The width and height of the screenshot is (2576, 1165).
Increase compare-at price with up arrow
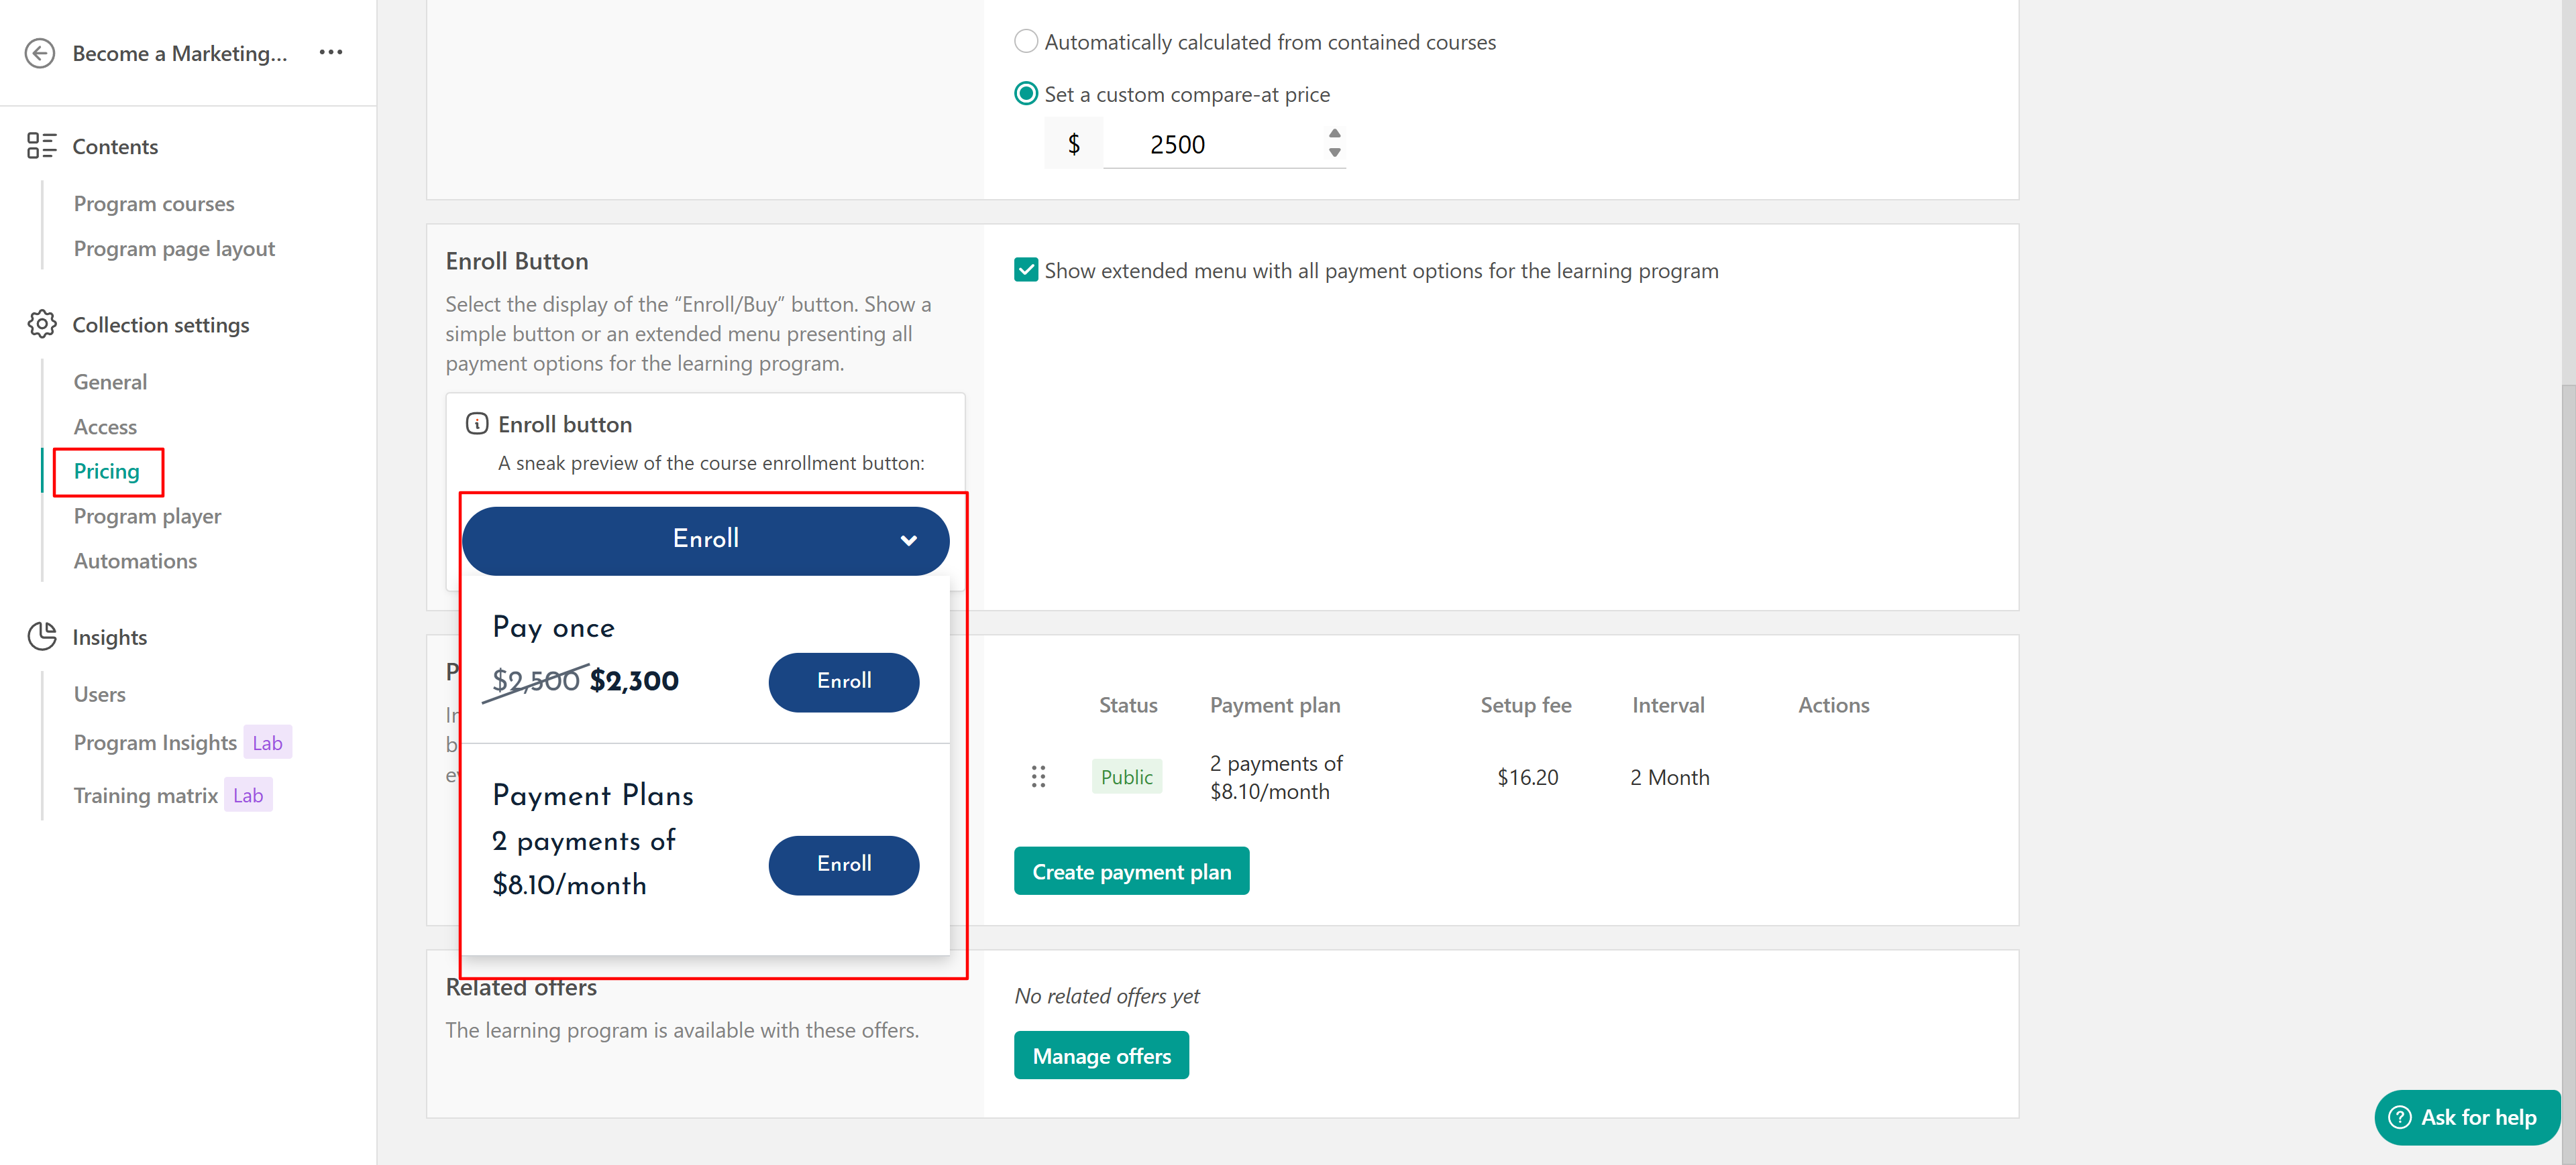pos(1334,133)
